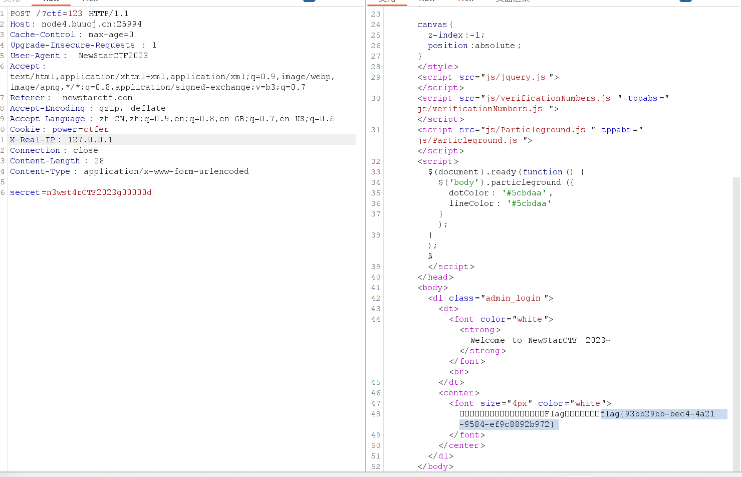The height and width of the screenshot is (477, 742).
Task: Click the closing </style> tag
Action: pos(438,67)
